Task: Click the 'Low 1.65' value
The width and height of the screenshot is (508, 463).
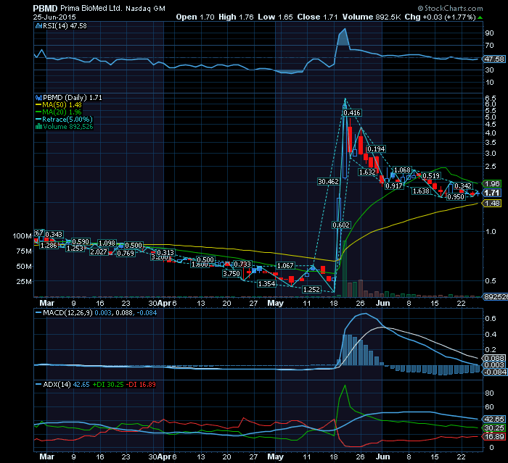Action: point(275,17)
